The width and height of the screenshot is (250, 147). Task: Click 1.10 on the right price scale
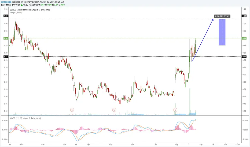coord(244,9)
